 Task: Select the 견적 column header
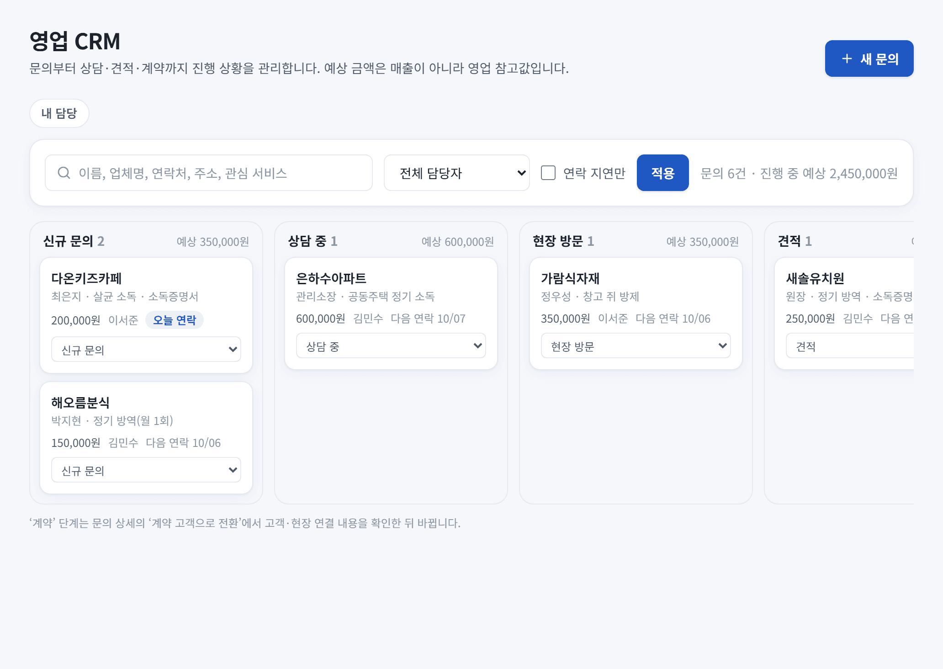[x=795, y=241]
